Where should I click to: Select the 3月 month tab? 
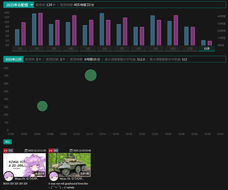pos(54,48)
